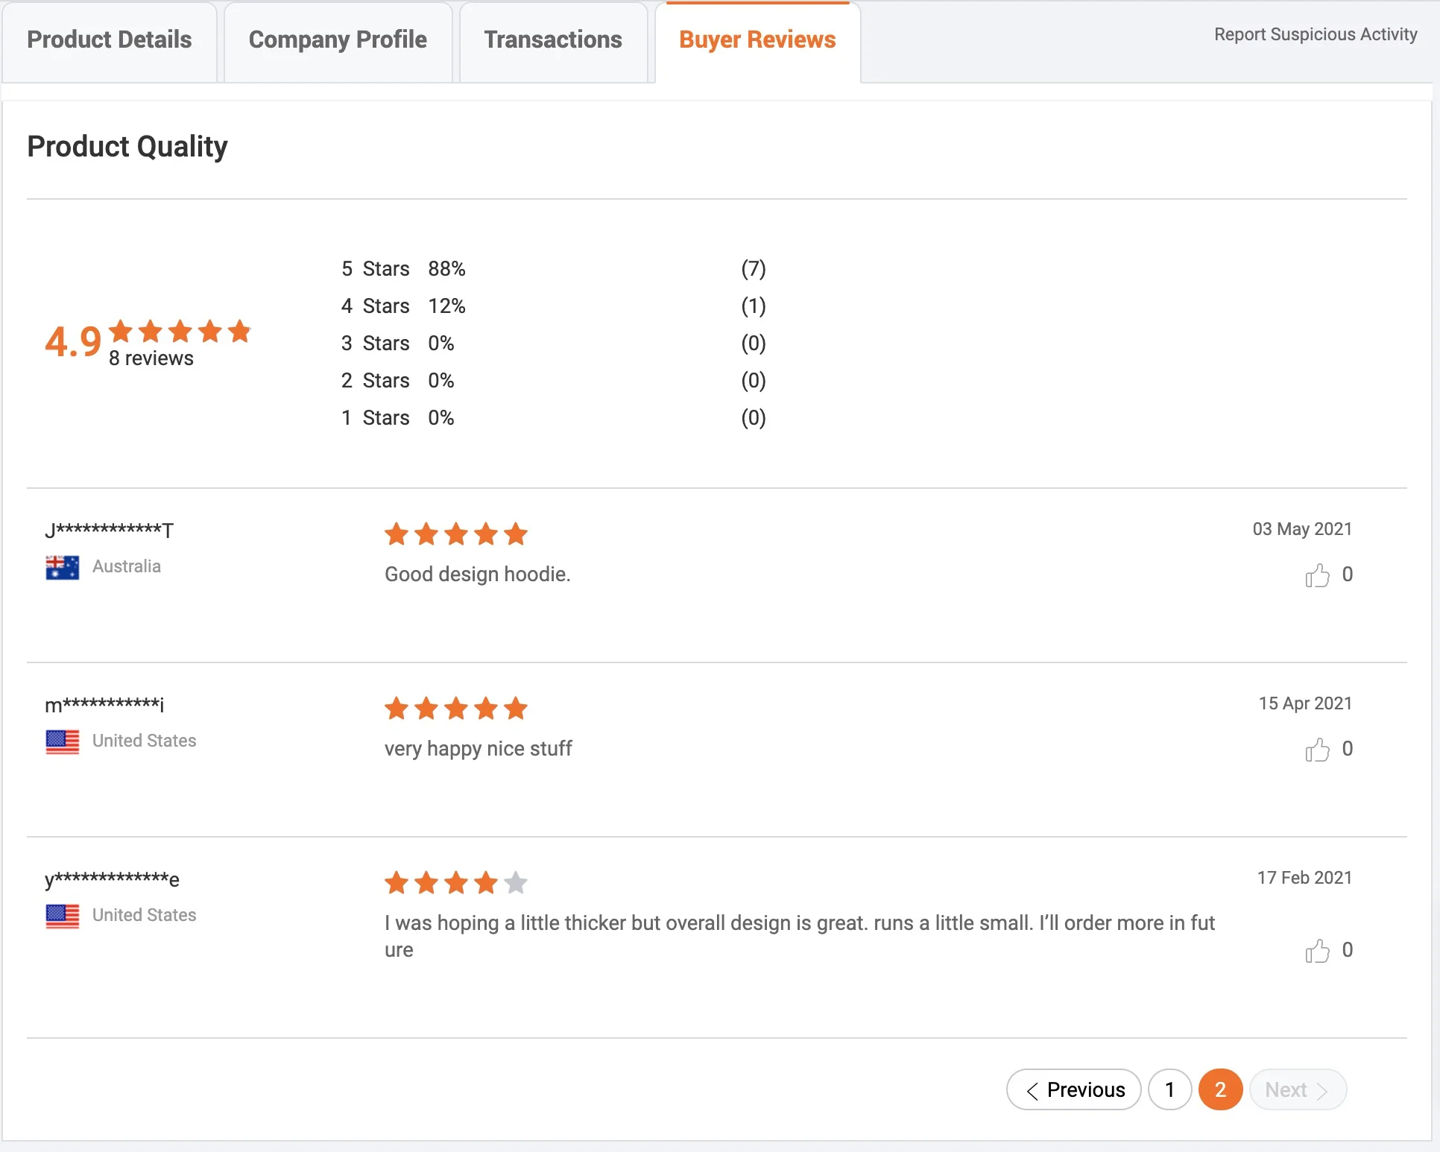Screen dimensions: 1440x1152
Task: Filter by 5 Stars 88% row
Action: tap(403, 268)
